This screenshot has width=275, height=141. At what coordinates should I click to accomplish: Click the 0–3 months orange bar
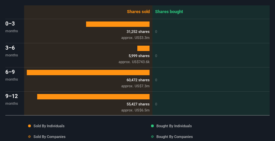click(x=118, y=24)
